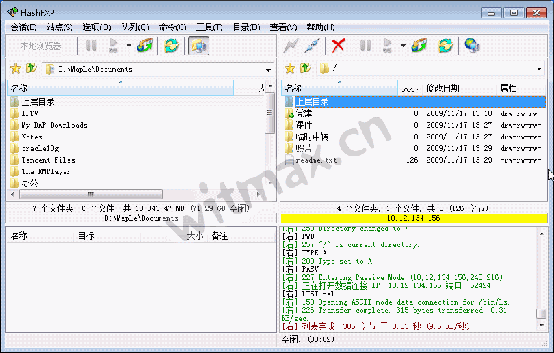Image resolution: width=554 pixels, height=353 pixels.
Task: Sort remote files by 大小 column header
Action: coord(410,88)
